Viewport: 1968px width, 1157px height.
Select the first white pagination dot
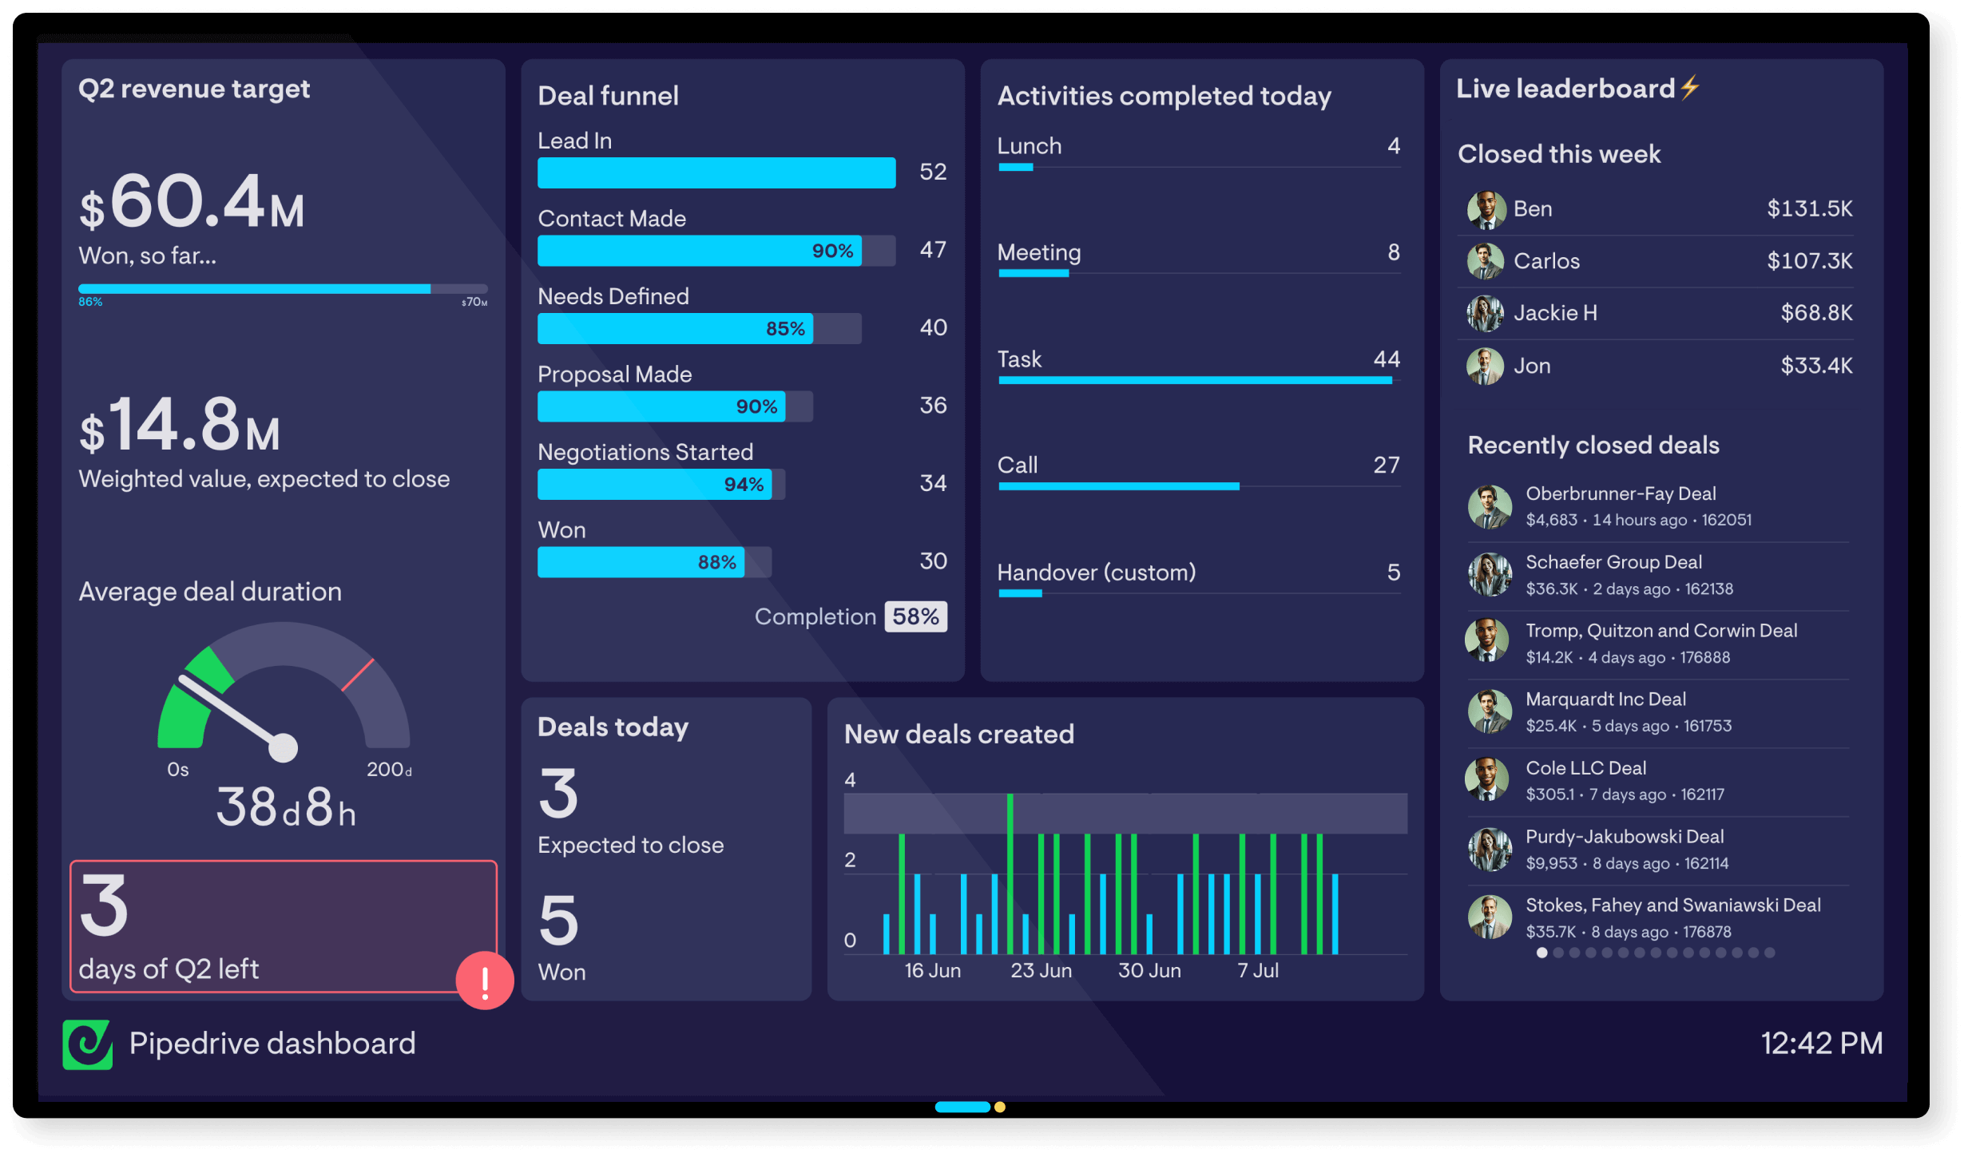coord(1541,953)
